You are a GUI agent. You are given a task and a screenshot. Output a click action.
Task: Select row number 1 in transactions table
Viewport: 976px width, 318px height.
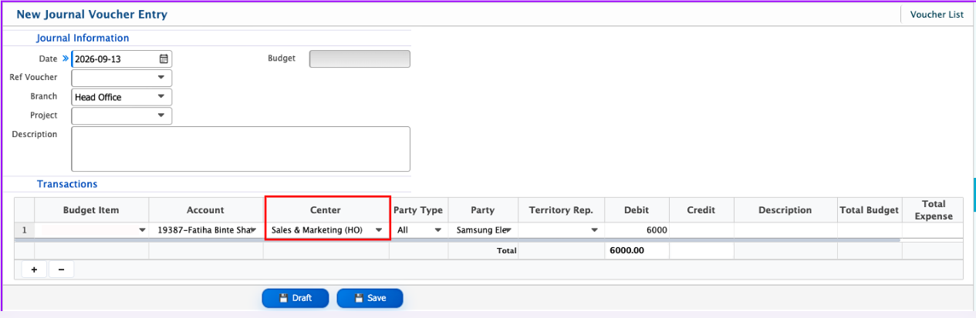24,230
